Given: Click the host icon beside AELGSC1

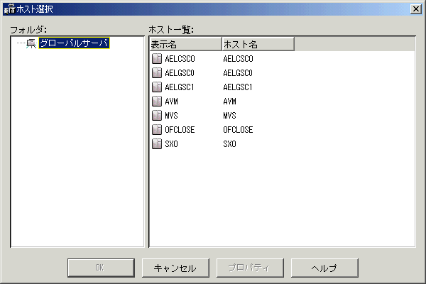Looking at the screenshot, I should click(x=157, y=87).
